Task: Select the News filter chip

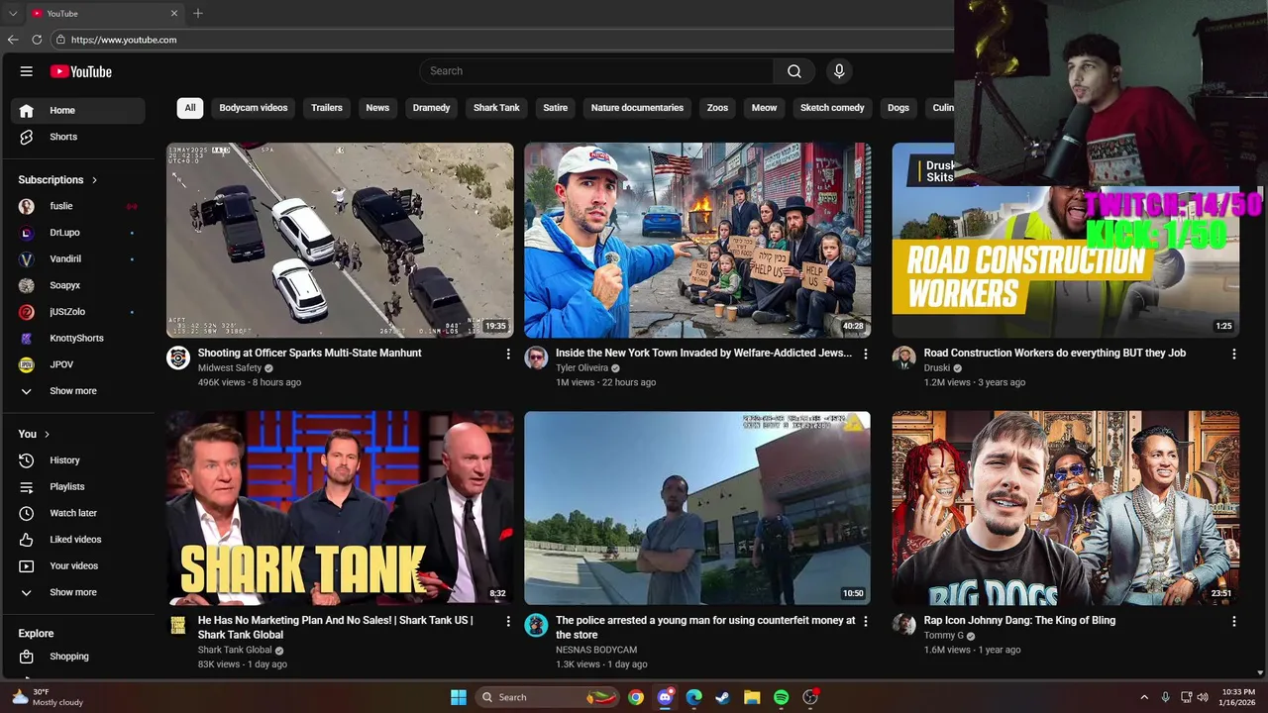Action: tap(377, 108)
